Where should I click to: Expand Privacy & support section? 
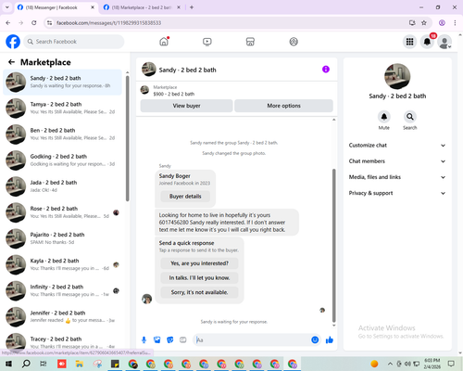[x=397, y=193]
